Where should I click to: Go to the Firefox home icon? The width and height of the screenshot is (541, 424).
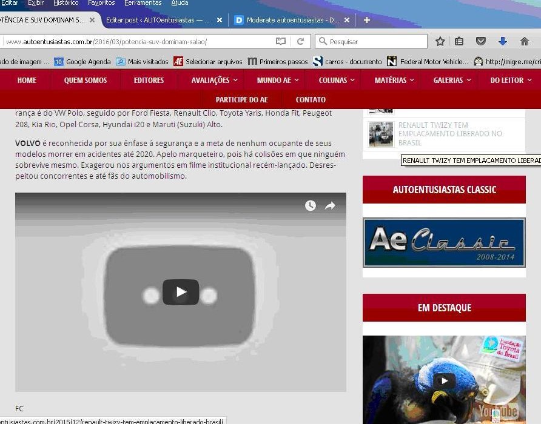[x=525, y=41]
